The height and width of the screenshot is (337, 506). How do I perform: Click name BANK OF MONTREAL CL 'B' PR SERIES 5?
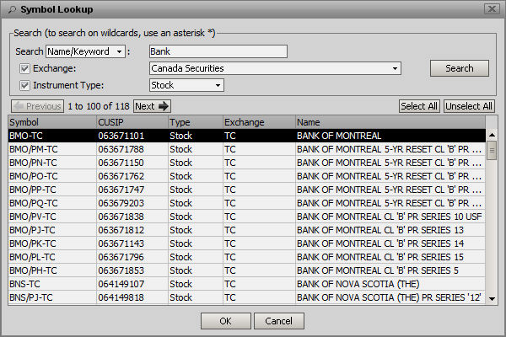(x=378, y=270)
